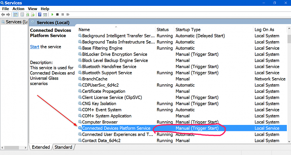Screen dimensions: 291x155
Task: Select Services (Local) node in left tree
Action: (x=14, y=22)
